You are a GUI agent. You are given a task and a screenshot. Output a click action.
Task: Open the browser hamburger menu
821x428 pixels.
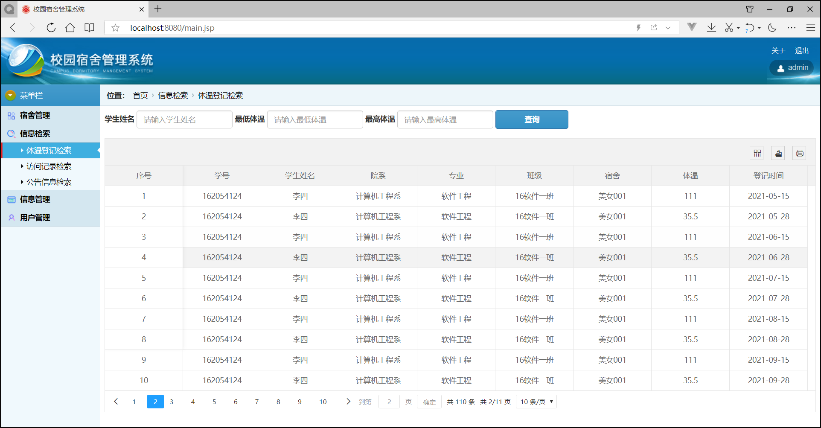pos(811,28)
